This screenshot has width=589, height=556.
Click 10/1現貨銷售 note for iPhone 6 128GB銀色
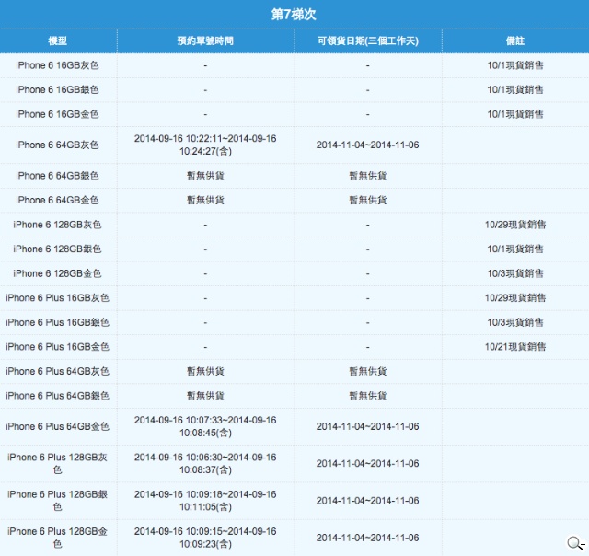(515, 249)
